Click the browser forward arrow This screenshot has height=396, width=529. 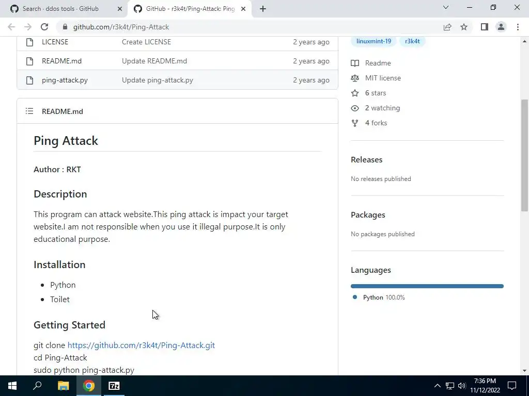[28, 27]
